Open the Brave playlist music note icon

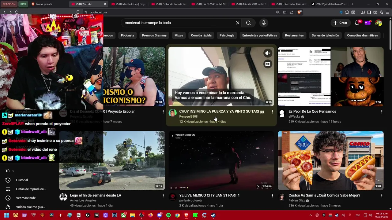(363, 12)
